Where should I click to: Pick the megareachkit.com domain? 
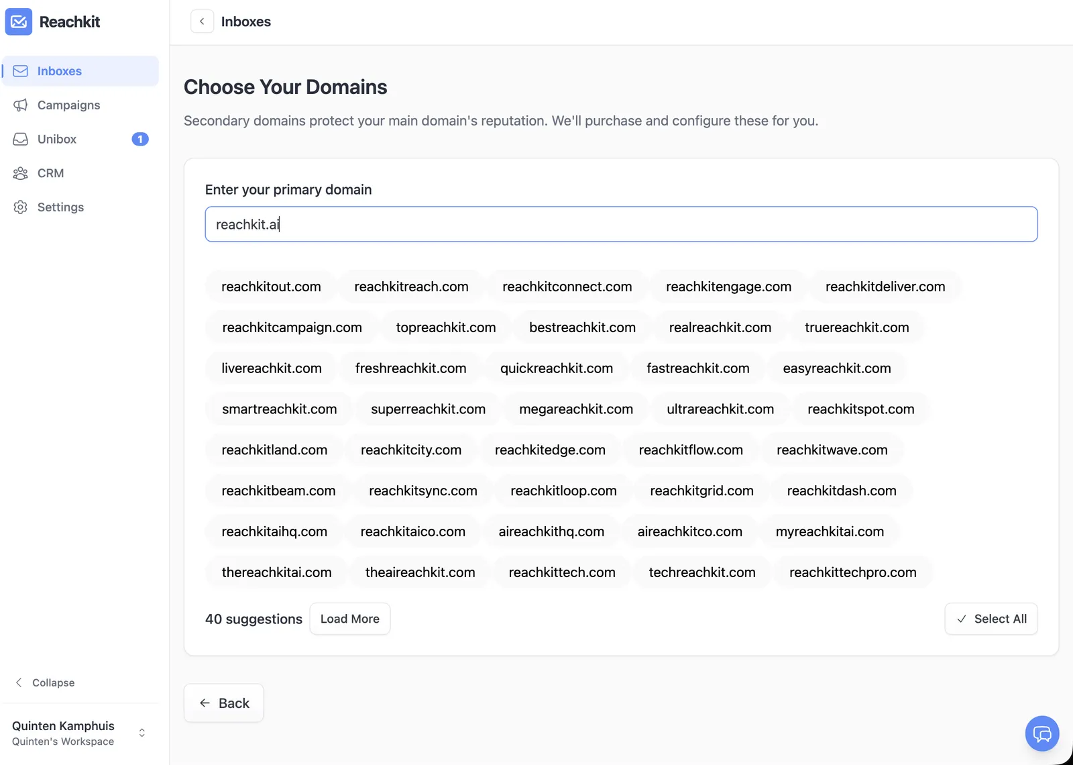click(x=576, y=409)
